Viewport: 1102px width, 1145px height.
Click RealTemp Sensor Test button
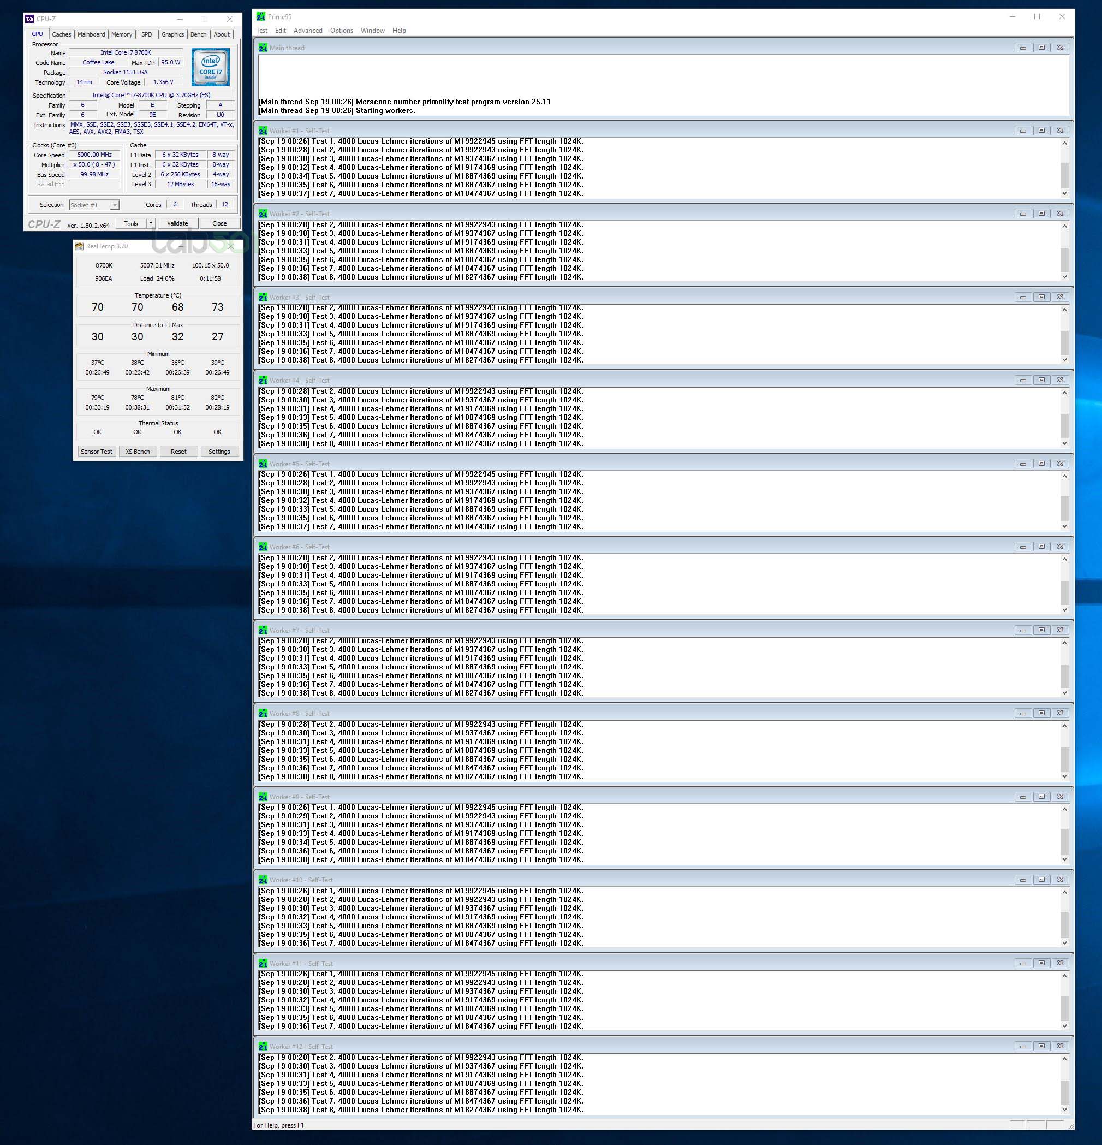(97, 452)
